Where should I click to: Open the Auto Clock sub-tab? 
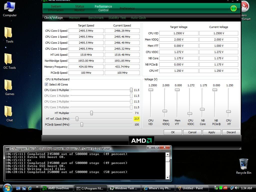[138, 18]
